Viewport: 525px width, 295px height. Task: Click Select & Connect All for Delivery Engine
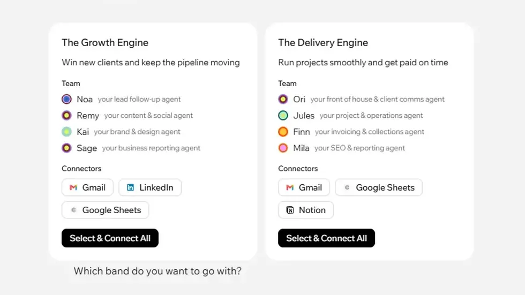(x=326, y=238)
